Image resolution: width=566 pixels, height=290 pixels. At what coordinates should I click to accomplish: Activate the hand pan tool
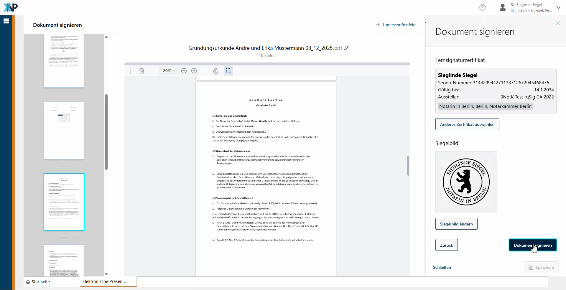click(216, 71)
